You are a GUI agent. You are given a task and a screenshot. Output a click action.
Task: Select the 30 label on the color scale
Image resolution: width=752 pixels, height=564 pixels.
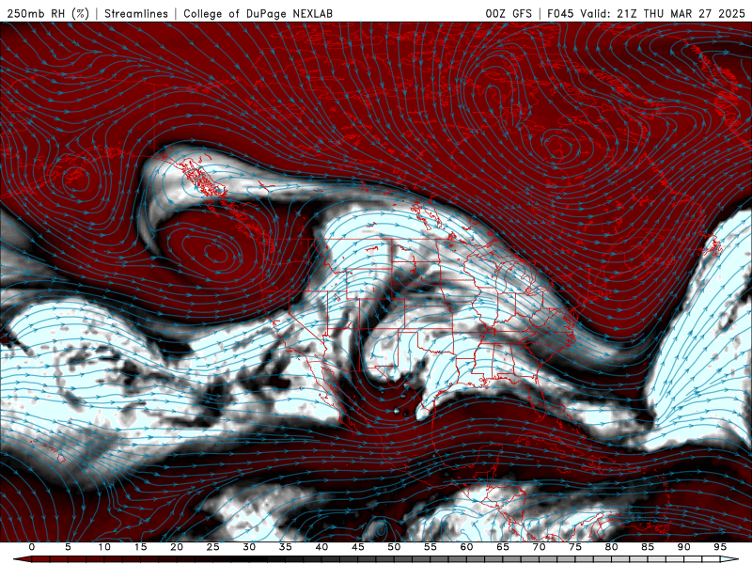coord(249,547)
